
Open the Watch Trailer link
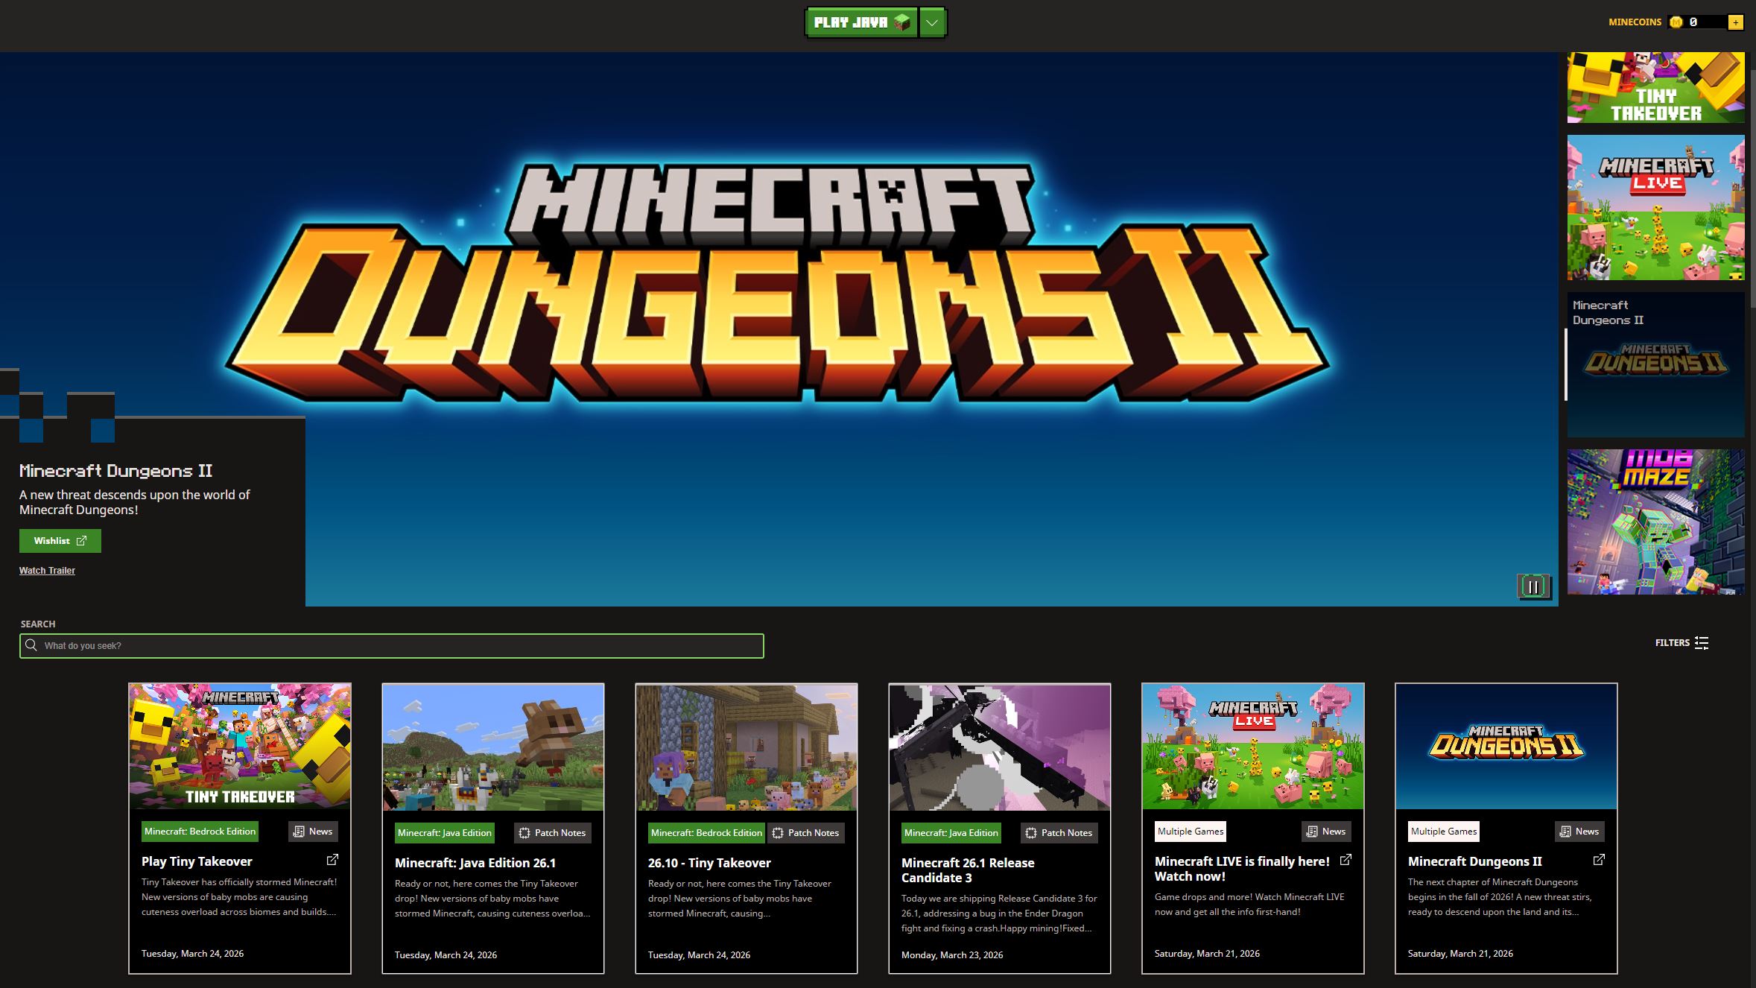click(x=47, y=571)
